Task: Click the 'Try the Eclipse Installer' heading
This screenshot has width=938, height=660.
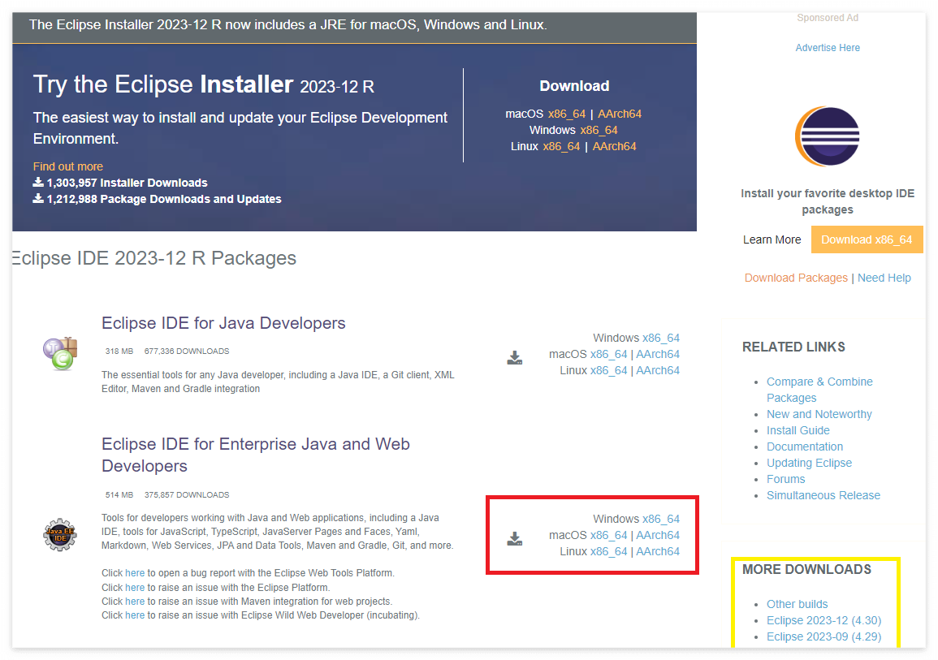Action: pyautogui.click(x=203, y=84)
